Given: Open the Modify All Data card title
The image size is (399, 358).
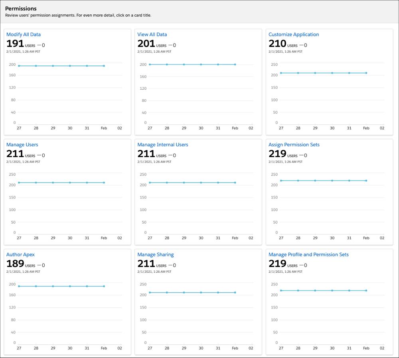Looking at the screenshot, I should [24, 34].
